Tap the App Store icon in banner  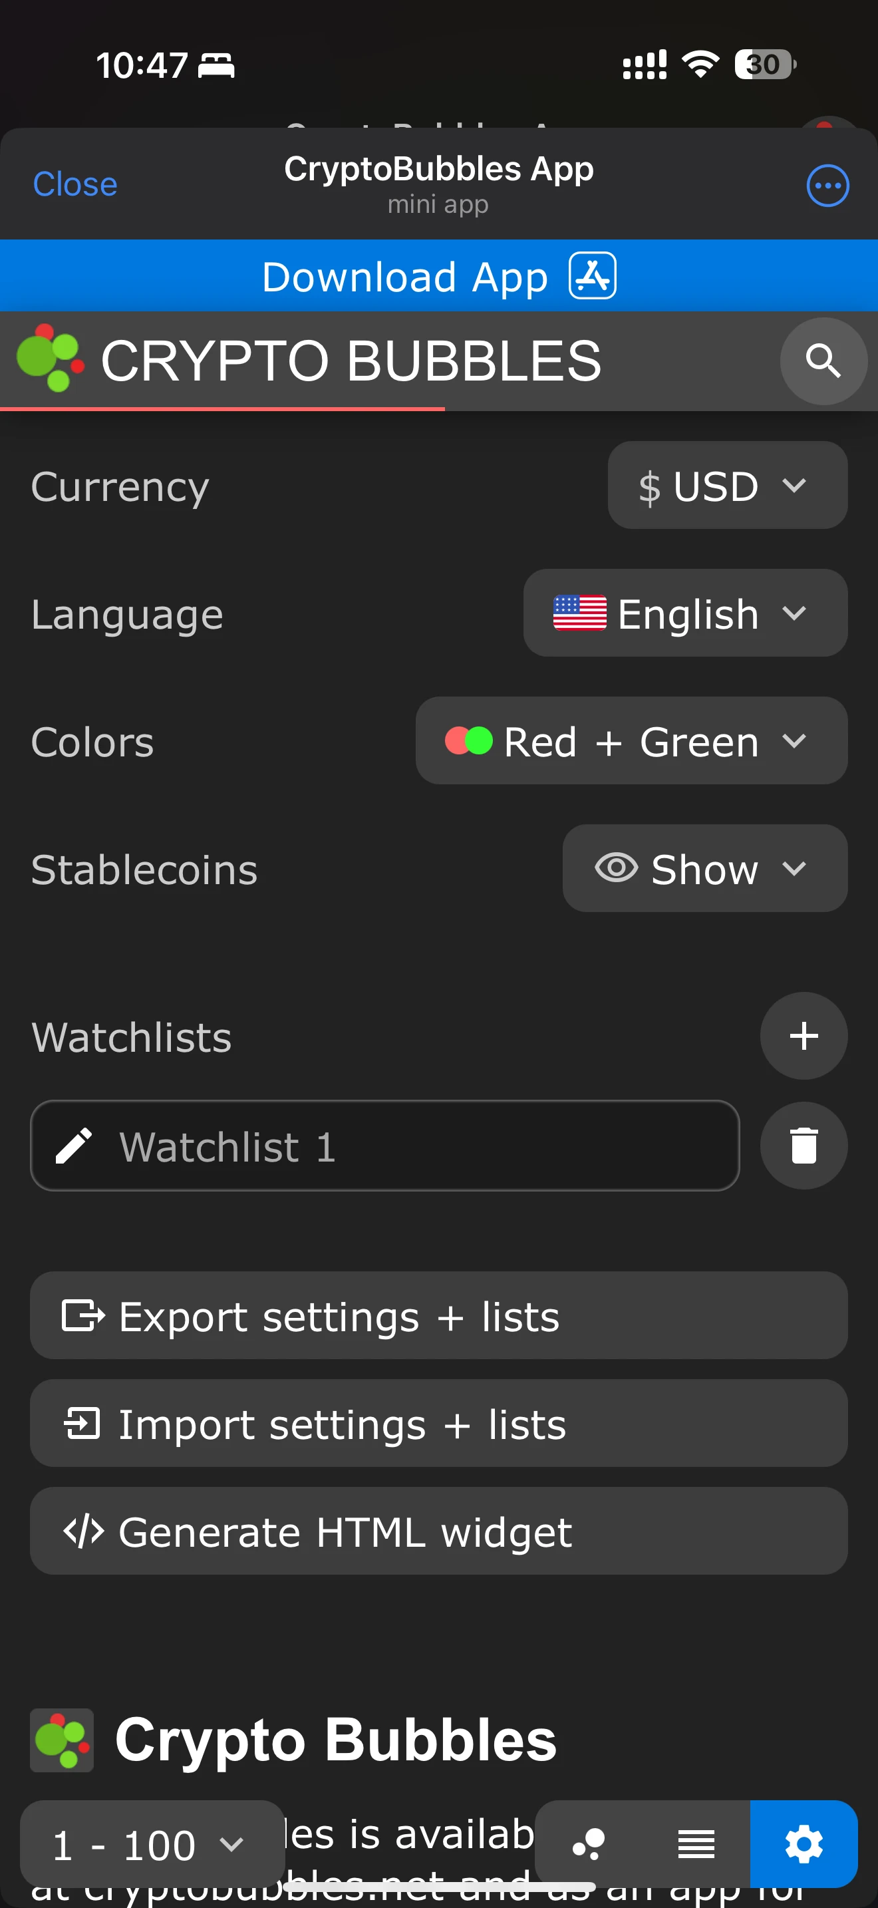click(592, 276)
